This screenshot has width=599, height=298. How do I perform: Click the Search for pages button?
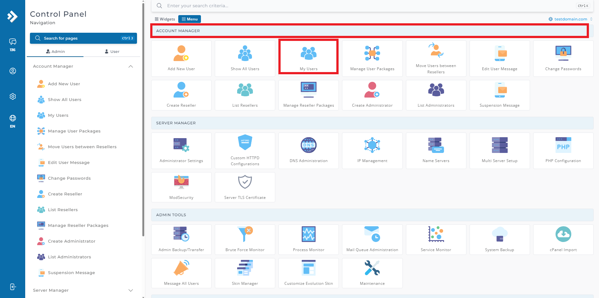[x=83, y=38]
